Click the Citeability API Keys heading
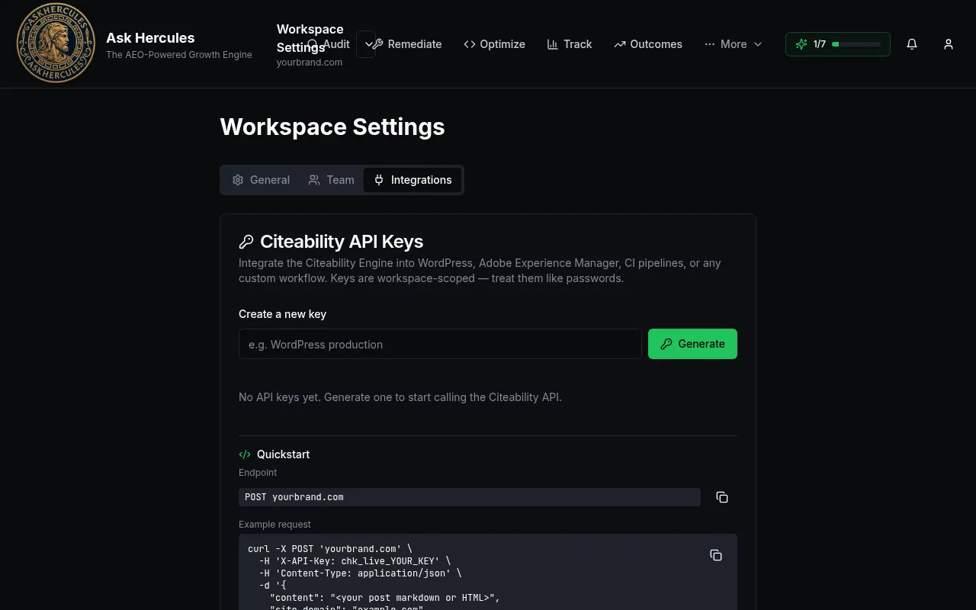This screenshot has height=610, width=976. (342, 242)
